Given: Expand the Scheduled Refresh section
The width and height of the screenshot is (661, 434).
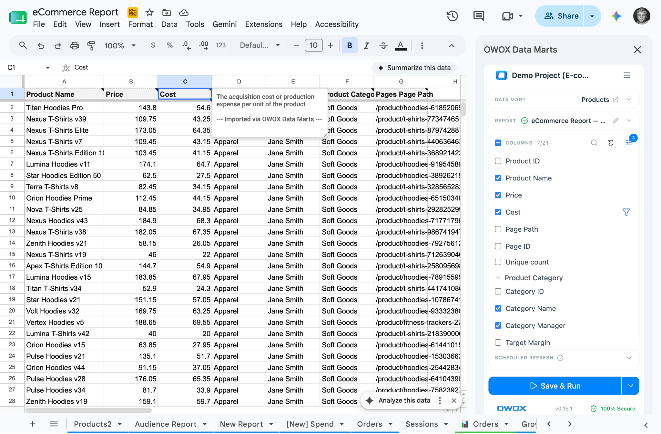Looking at the screenshot, I should coord(629,358).
